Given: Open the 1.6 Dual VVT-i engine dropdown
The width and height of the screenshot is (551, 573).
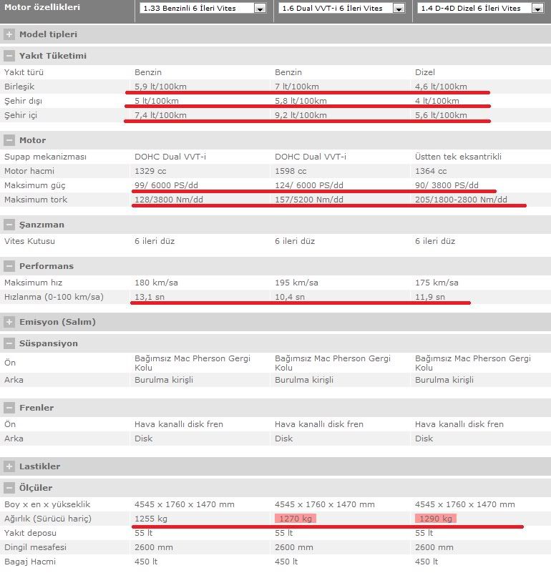Looking at the screenshot, I should coord(399,9).
